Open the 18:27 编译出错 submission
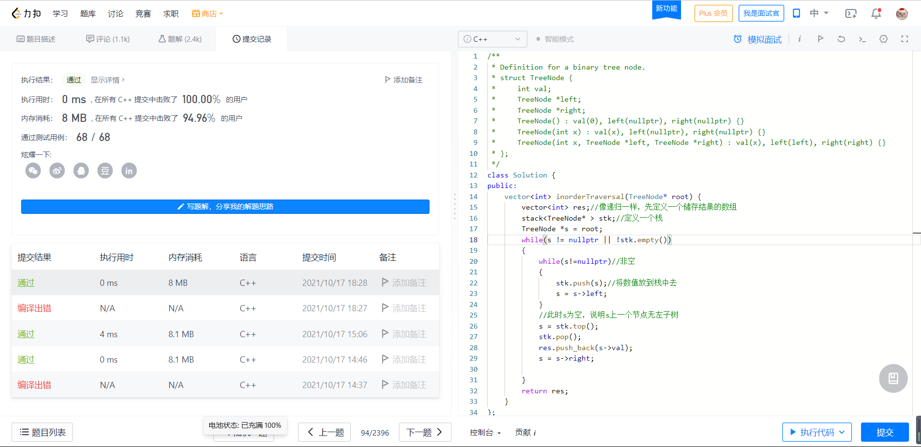Screen dimensions: 921x447 pyautogui.click(x=35, y=308)
